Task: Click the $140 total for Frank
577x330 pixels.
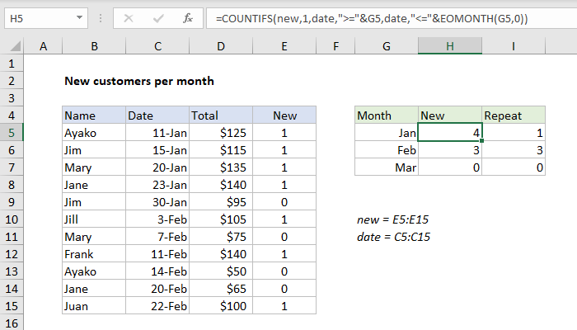Action: (220, 253)
